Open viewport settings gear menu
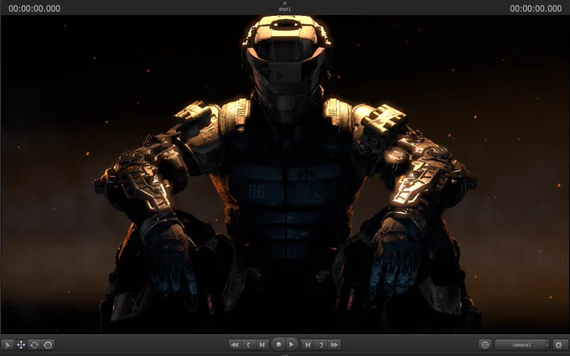The image size is (570, 356). click(x=558, y=344)
